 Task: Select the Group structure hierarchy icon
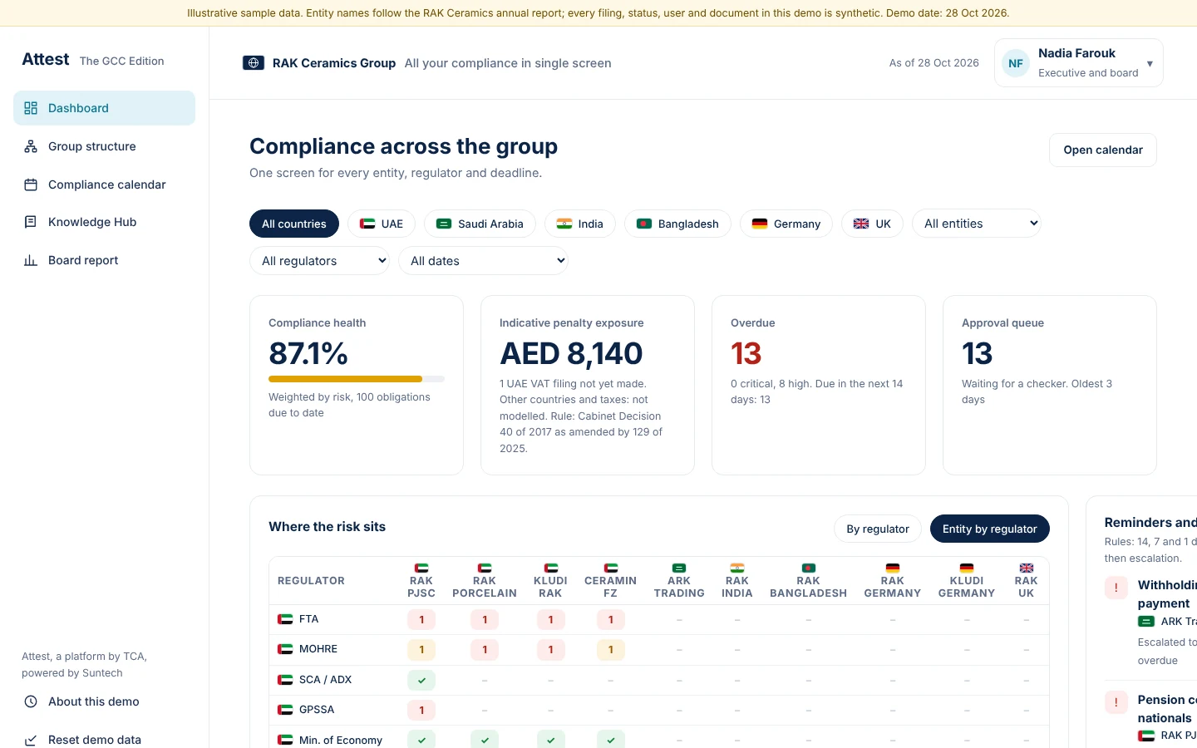pos(31,146)
